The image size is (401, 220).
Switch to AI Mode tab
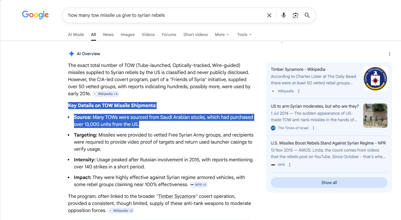[x=76, y=35]
